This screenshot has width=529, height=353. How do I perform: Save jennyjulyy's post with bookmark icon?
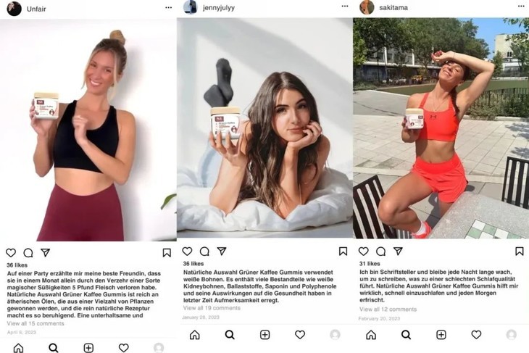343,251
